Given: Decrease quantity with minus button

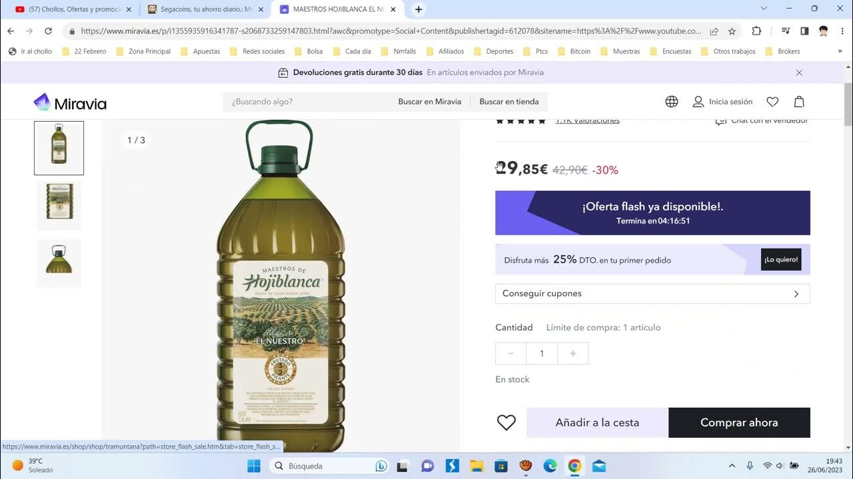Looking at the screenshot, I should pos(511,353).
